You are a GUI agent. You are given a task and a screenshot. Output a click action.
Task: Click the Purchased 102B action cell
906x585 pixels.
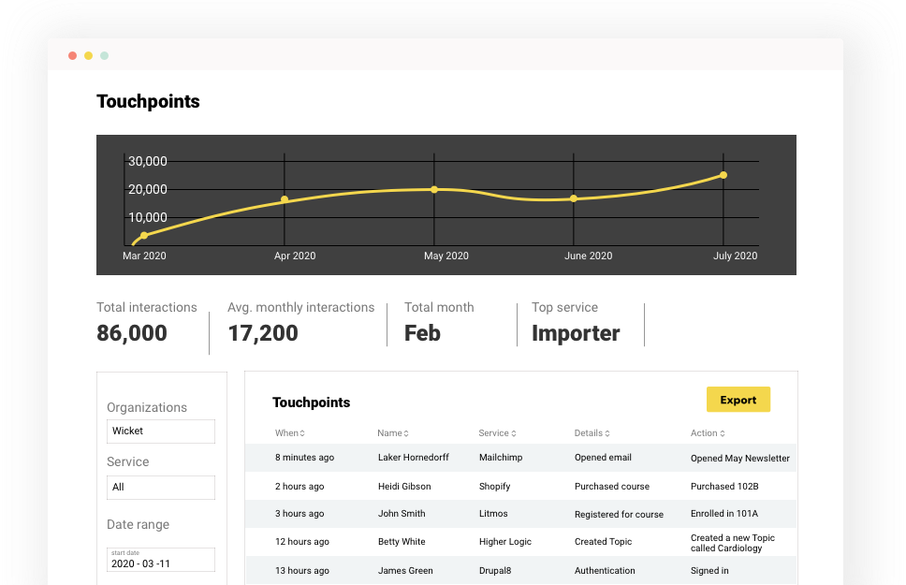click(724, 486)
